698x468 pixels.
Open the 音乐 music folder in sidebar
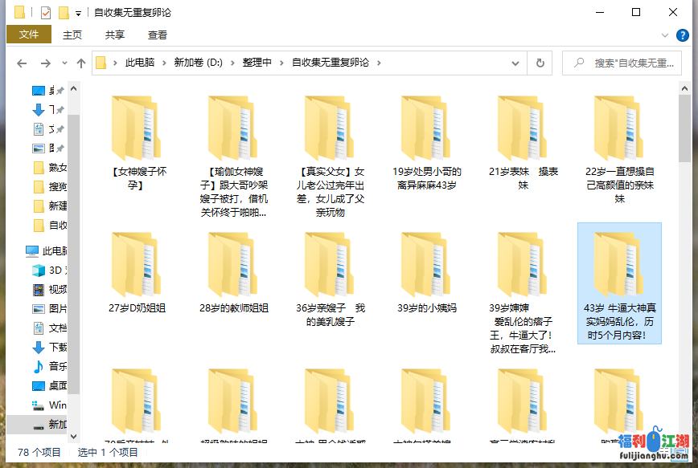[39, 366]
